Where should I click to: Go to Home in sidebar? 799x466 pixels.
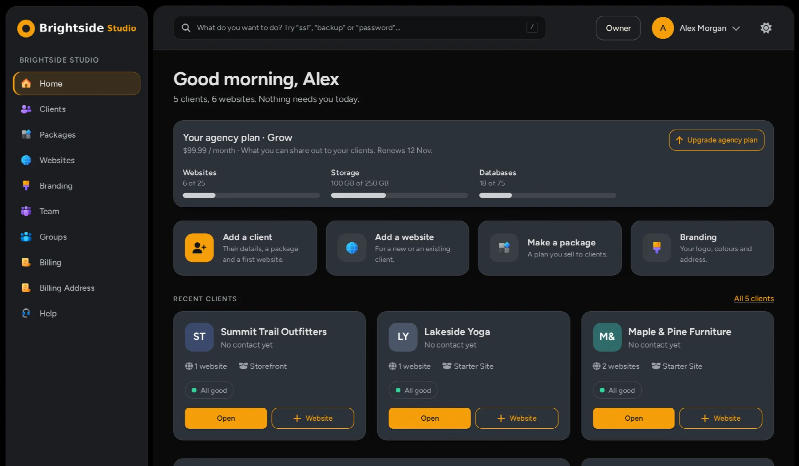(x=77, y=83)
